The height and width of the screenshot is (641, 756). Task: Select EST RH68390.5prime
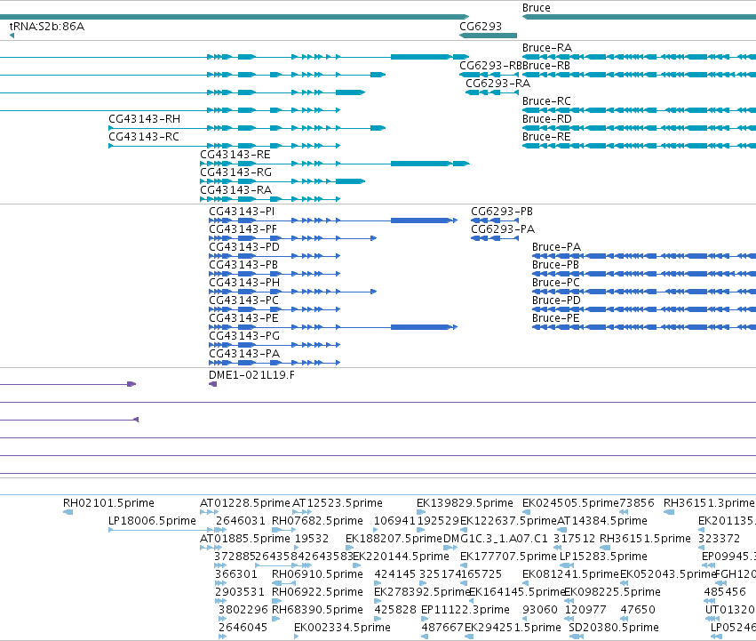[317, 611]
